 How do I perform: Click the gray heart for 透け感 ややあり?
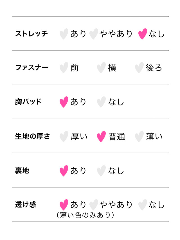click(x=94, y=205)
